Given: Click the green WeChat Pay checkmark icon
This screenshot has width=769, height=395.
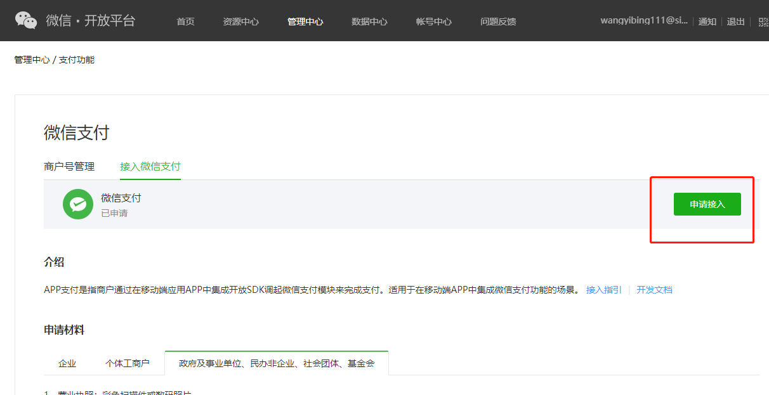Looking at the screenshot, I should tap(78, 204).
